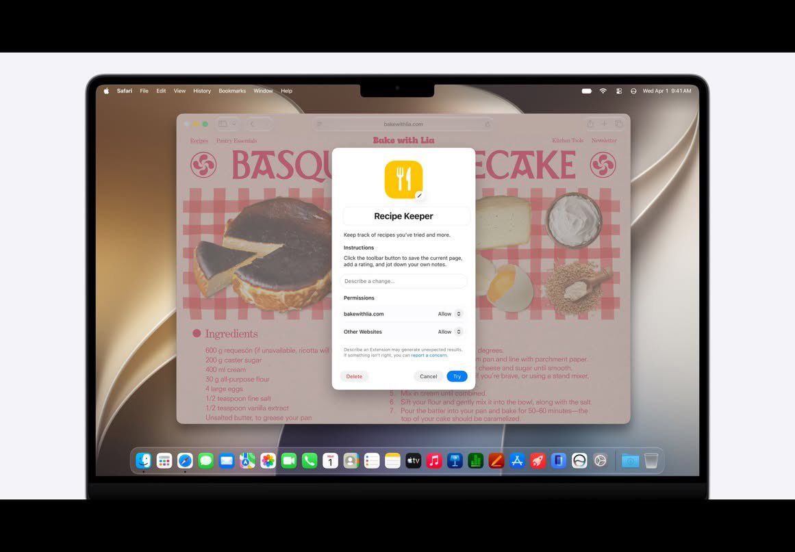Open the Safari menu in the menu bar
The width and height of the screenshot is (795, 552).
coord(124,91)
